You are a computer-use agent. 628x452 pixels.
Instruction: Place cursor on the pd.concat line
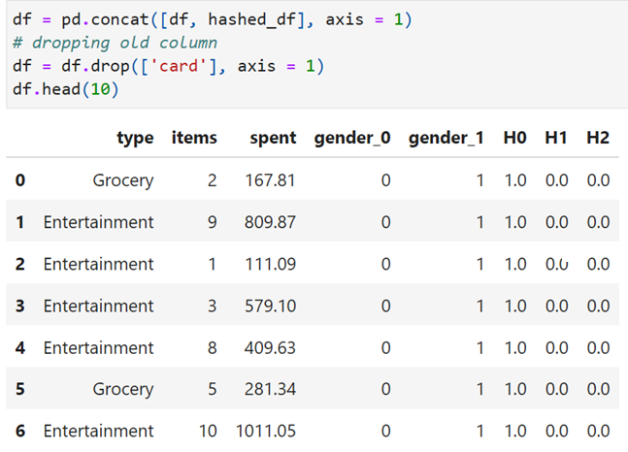point(212,19)
